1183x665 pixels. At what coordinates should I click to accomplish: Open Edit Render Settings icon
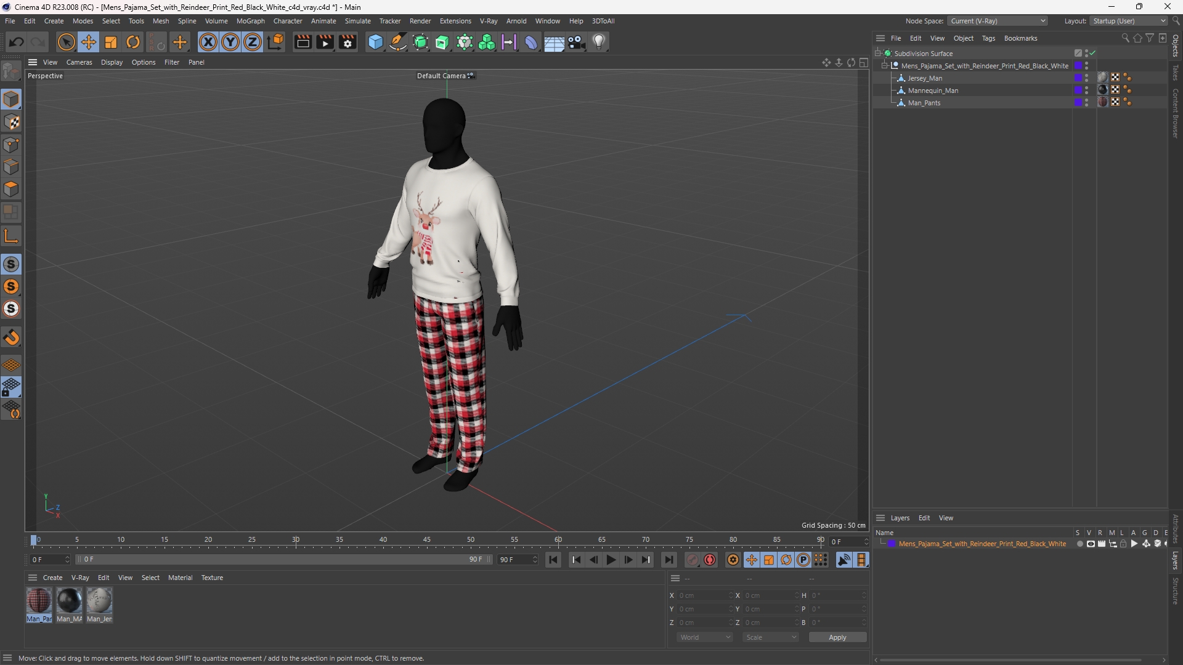coord(348,42)
